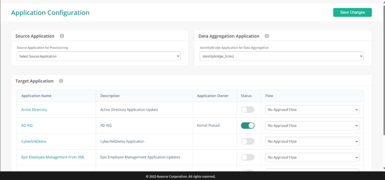This screenshot has height=180, width=385.
Task: Open approval flow dropdown for Active Directory
Action: click(x=312, y=110)
